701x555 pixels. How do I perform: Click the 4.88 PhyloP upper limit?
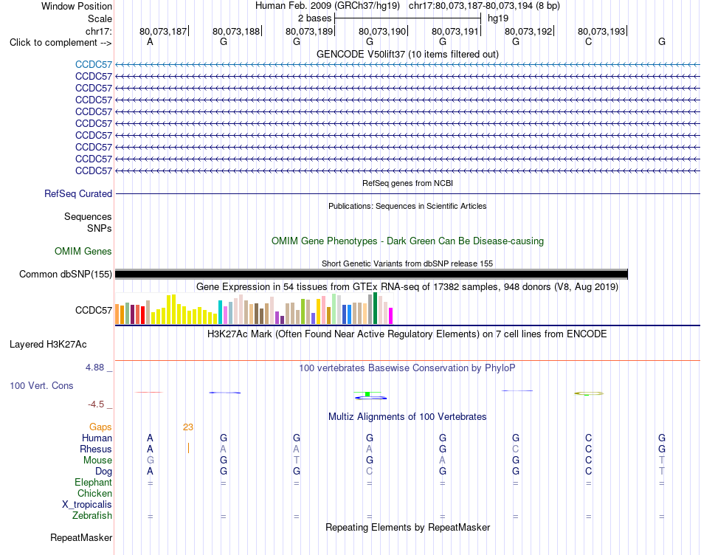[x=94, y=367]
